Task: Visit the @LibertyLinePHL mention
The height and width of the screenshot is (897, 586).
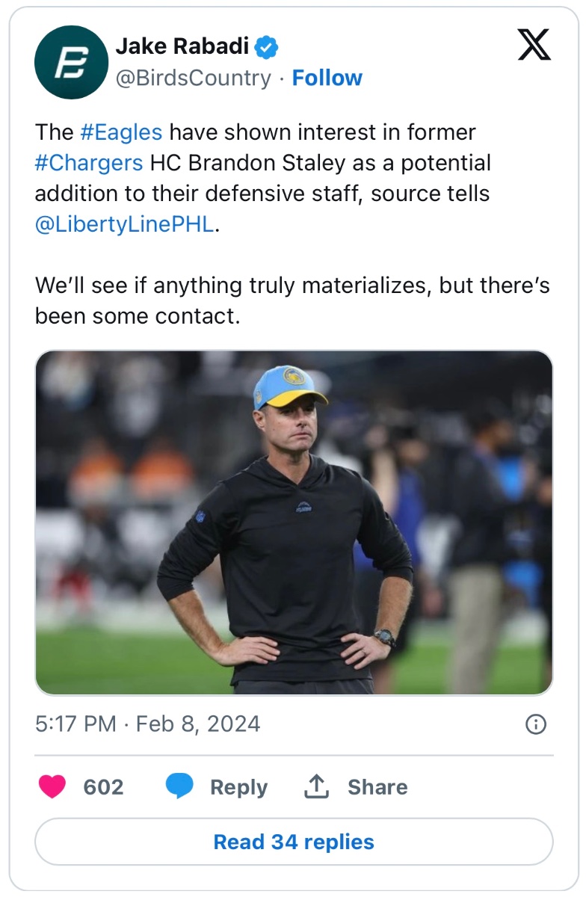Action: point(124,225)
